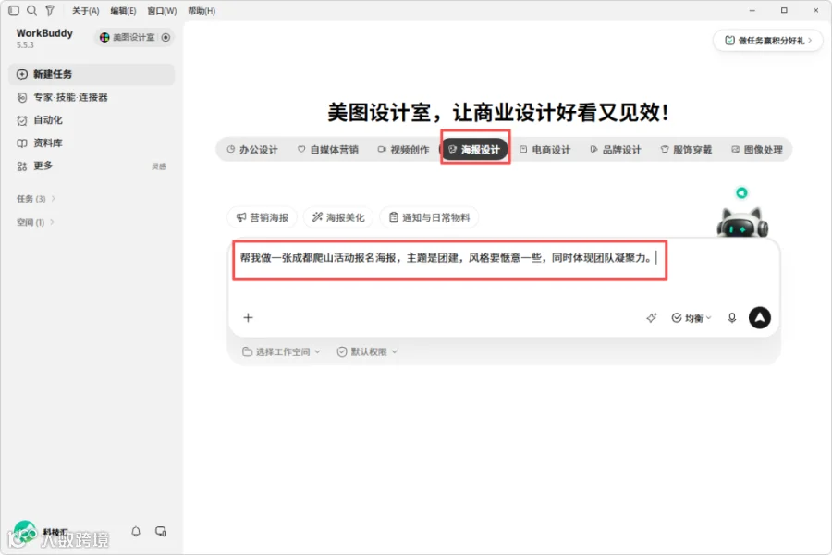
Task: Open the 均衡 mode dropdown
Action: pos(691,317)
